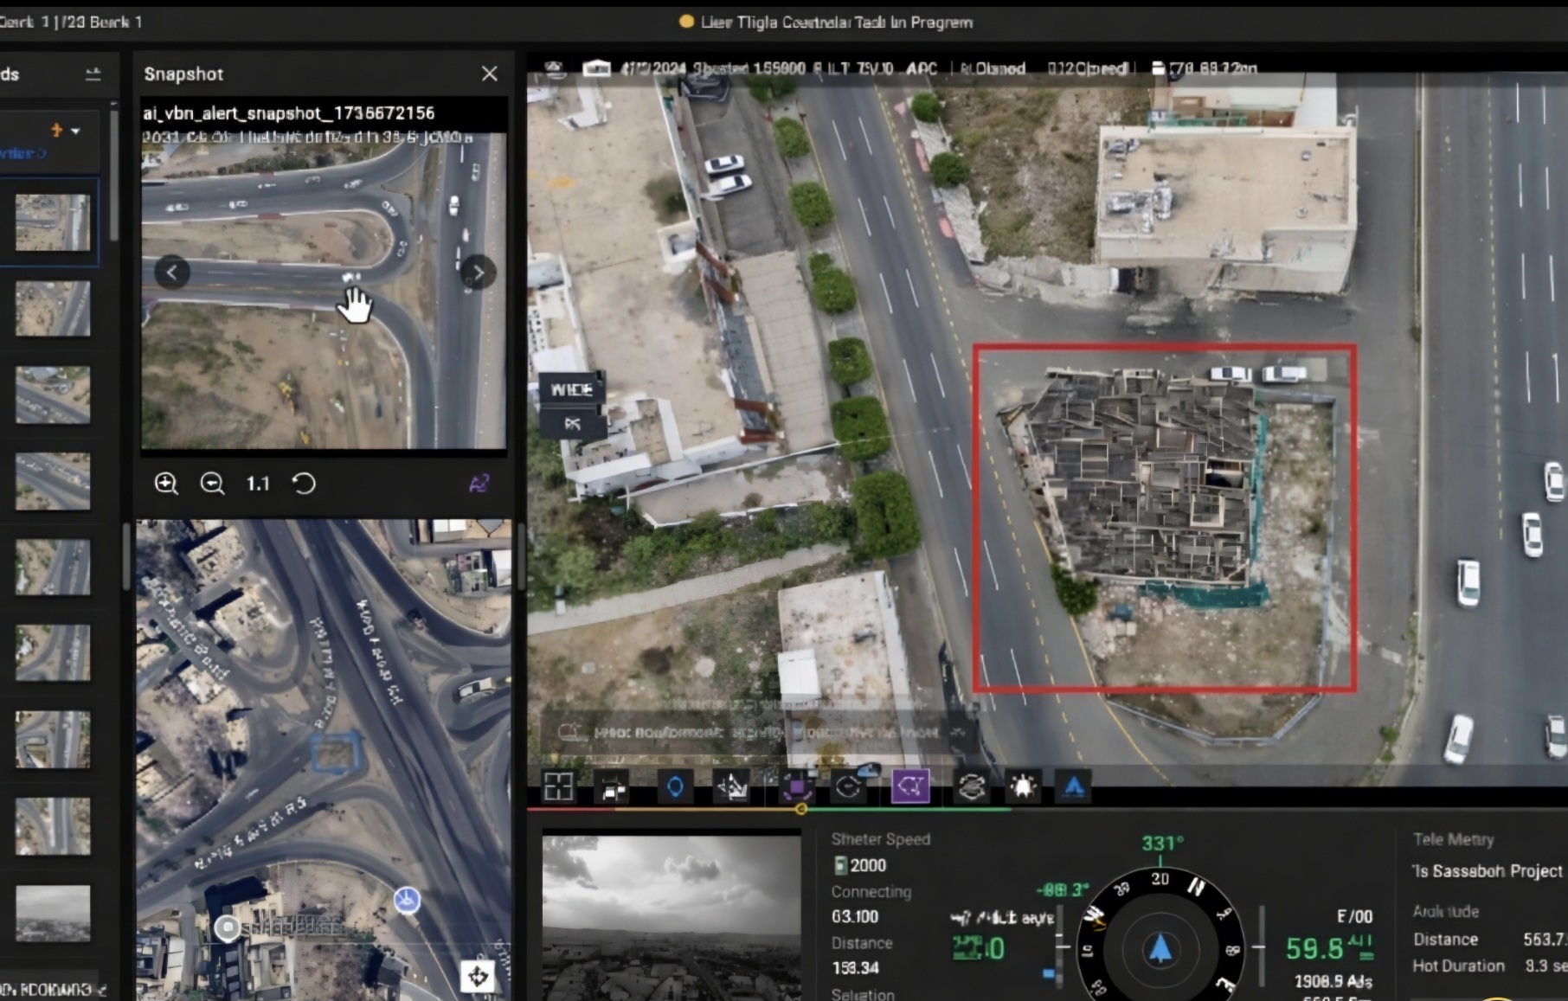Screen dimensions: 1568x1001
Task: Click the white bug-shaped icon in video toolbar
Action: [x=1023, y=786]
